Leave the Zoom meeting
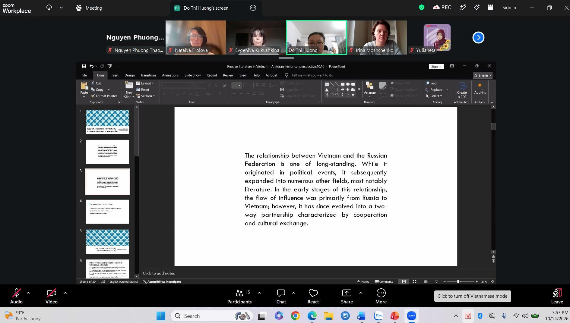 click(x=557, y=296)
